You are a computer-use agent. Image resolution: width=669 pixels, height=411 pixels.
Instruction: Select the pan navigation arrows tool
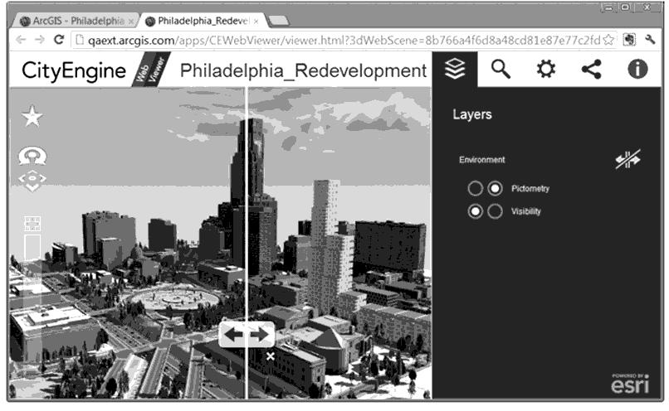[x=32, y=181]
